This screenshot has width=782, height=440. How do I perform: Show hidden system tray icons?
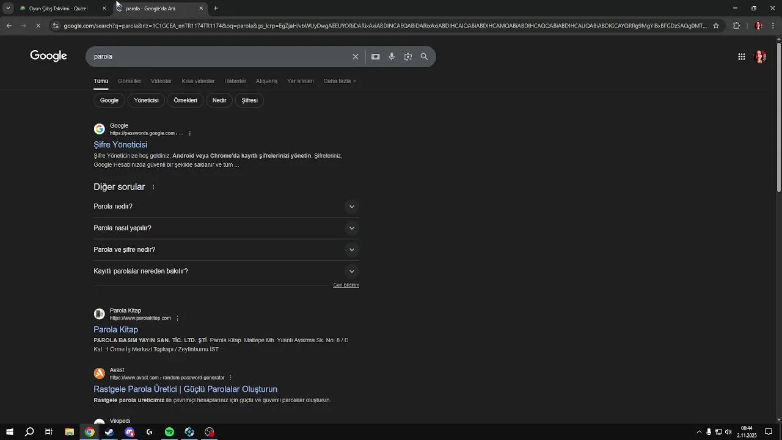point(699,432)
